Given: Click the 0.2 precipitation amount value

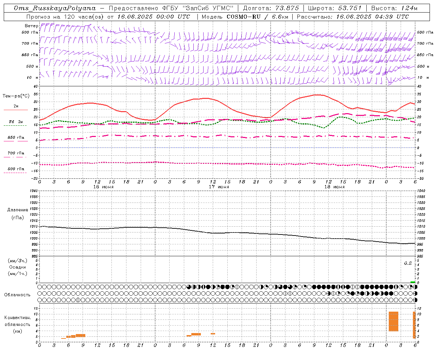Looking at the screenshot, I should 408,263.
